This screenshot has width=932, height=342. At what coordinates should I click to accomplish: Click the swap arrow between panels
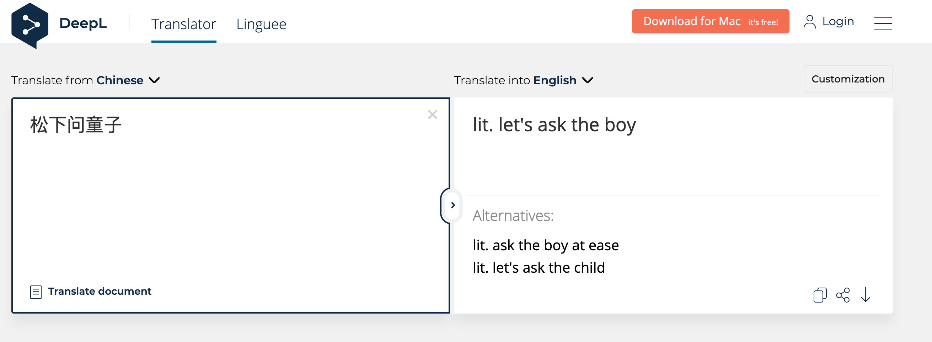click(x=452, y=205)
